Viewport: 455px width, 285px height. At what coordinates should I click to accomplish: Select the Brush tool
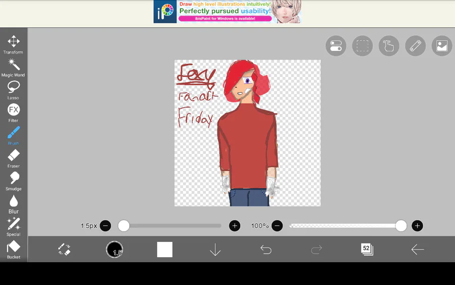13,136
